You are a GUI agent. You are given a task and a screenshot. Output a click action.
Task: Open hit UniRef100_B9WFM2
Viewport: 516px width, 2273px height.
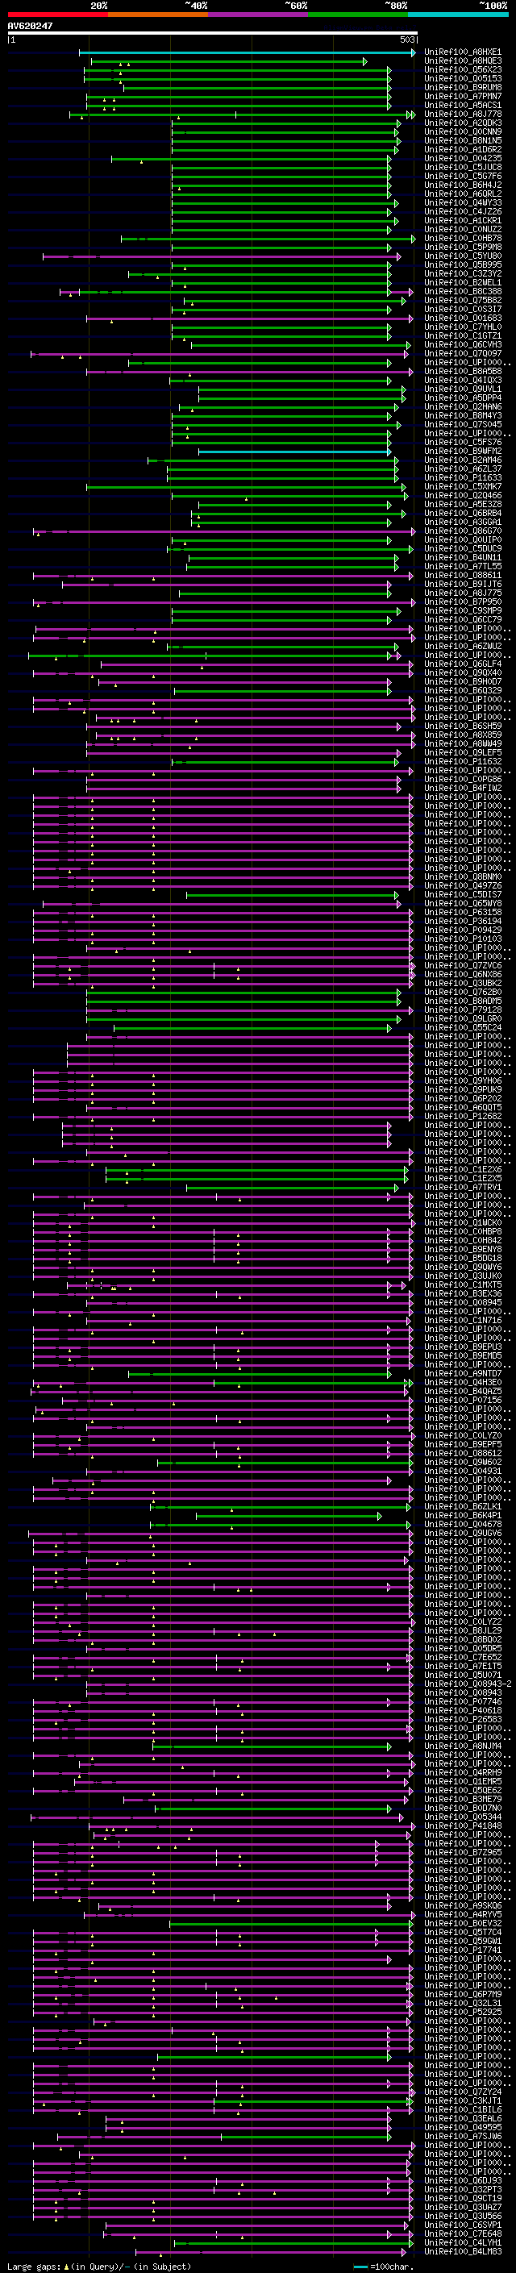coord(462,451)
